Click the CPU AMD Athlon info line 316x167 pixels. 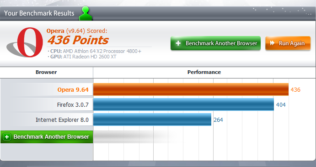point(95,51)
